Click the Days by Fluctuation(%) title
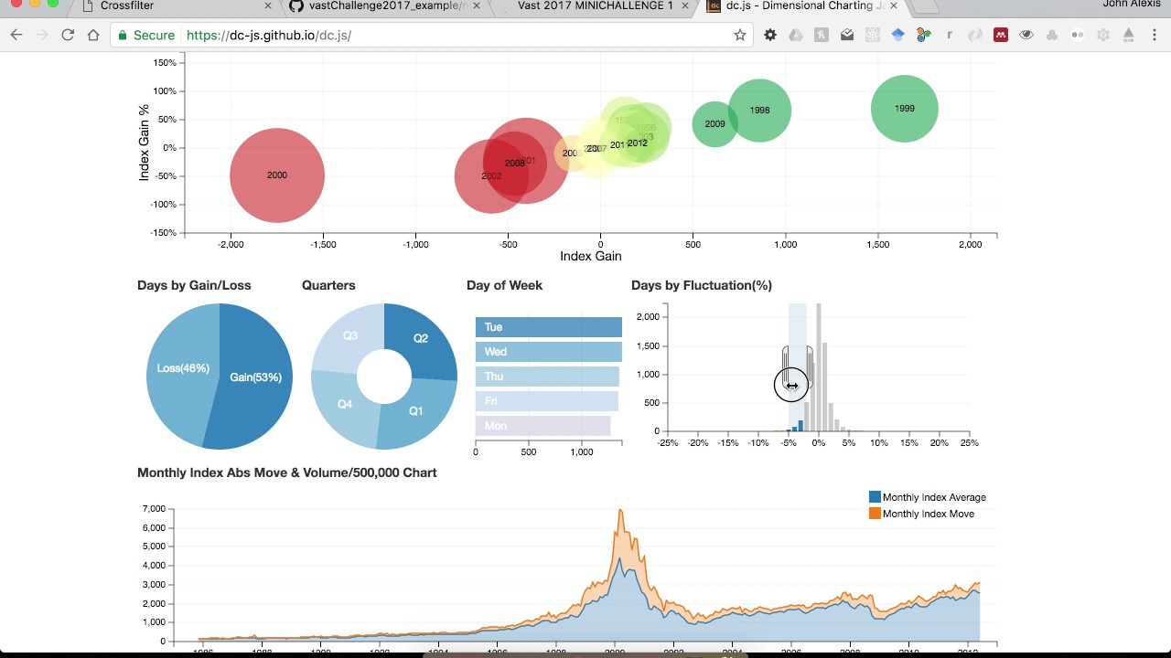1171x658 pixels. pyautogui.click(x=702, y=285)
